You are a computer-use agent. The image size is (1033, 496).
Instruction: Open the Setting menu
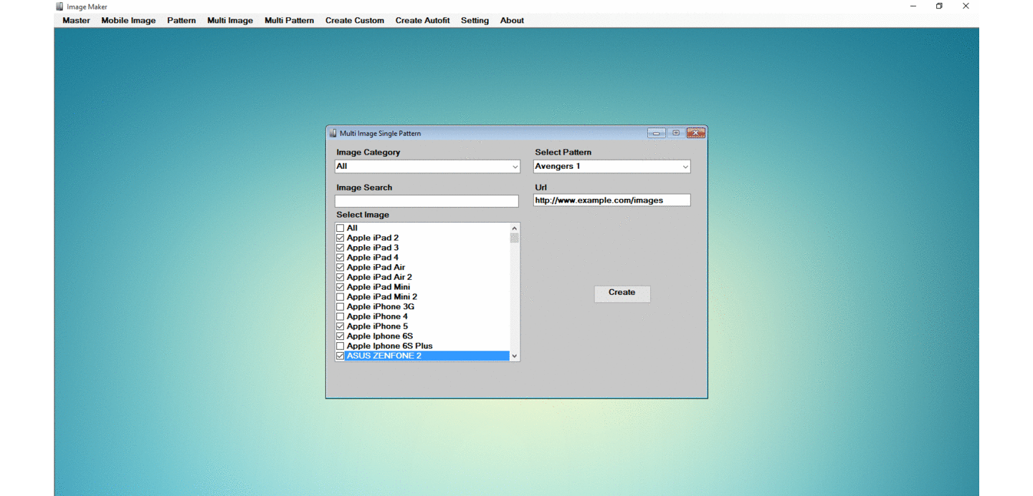point(475,21)
